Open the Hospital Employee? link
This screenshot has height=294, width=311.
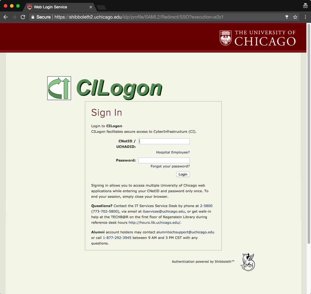[173, 152]
